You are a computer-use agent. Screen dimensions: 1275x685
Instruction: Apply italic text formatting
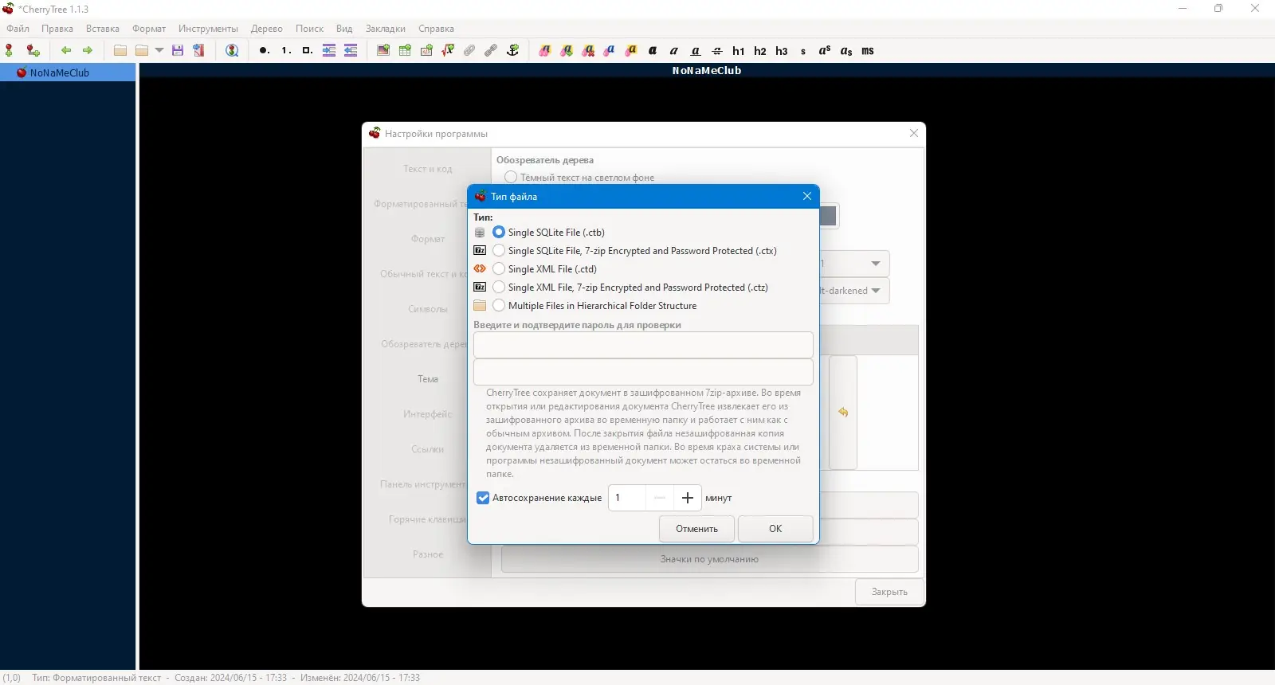[x=674, y=50]
